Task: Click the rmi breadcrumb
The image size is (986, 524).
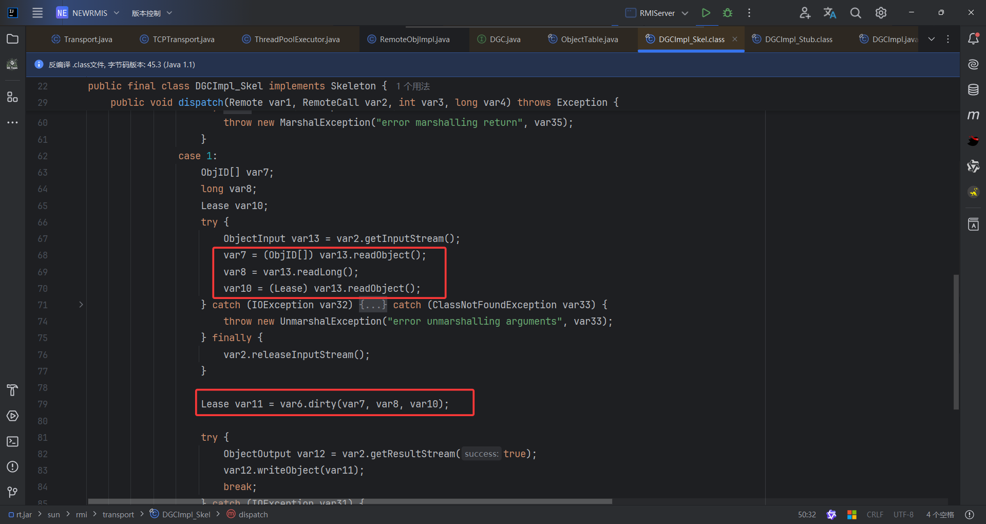Action: click(82, 515)
